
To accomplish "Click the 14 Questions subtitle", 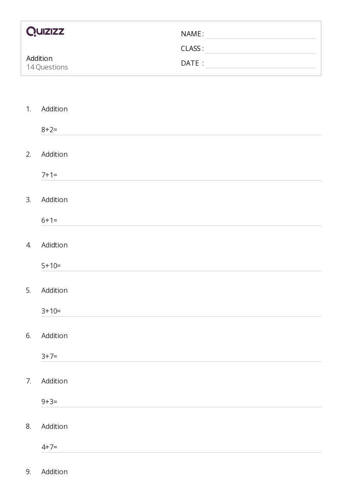I will tap(47, 67).
